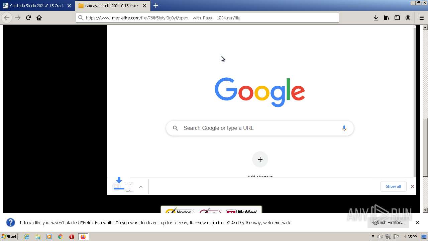Expand the download item chevron

click(141, 187)
